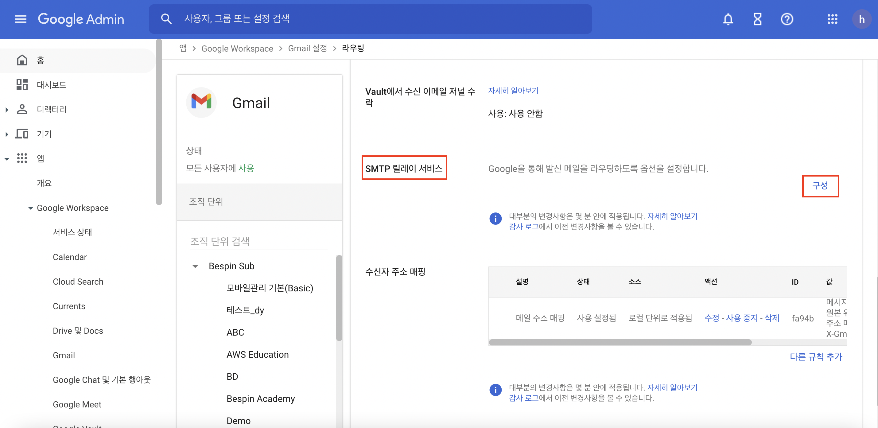Open Calendar in the sidebar menu
The height and width of the screenshot is (428, 878).
[x=69, y=257]
